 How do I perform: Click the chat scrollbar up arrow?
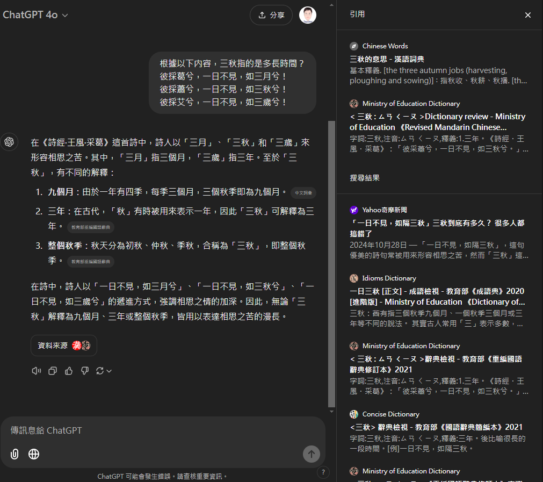pyautogui.click(x=331, y=5)
